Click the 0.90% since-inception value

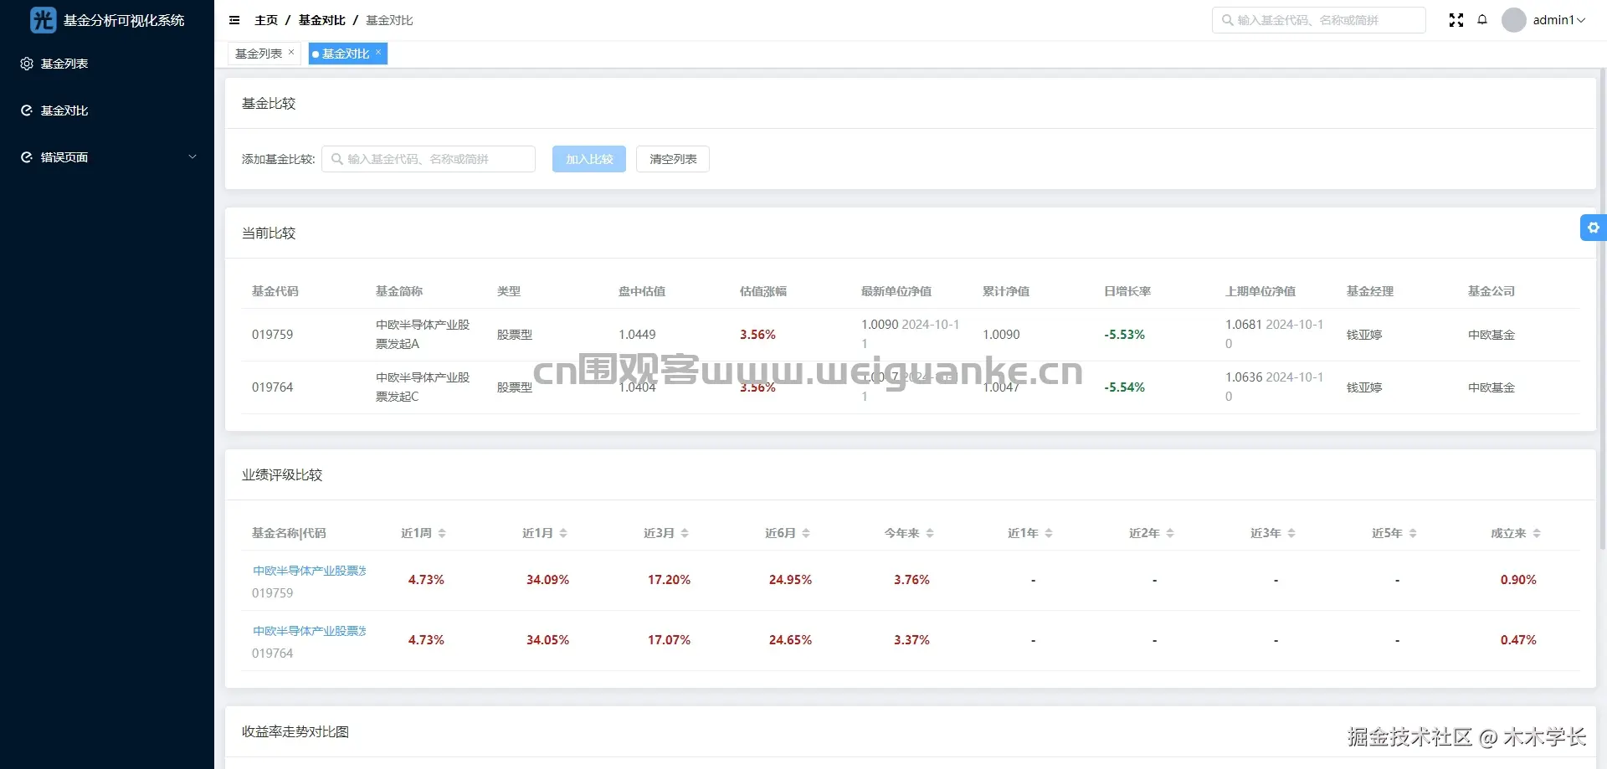point(1518,580)
